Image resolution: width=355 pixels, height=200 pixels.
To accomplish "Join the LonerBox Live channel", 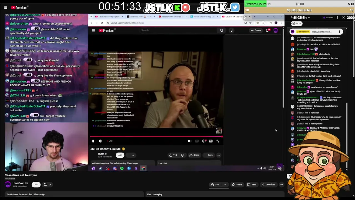I will click(36, 184).
